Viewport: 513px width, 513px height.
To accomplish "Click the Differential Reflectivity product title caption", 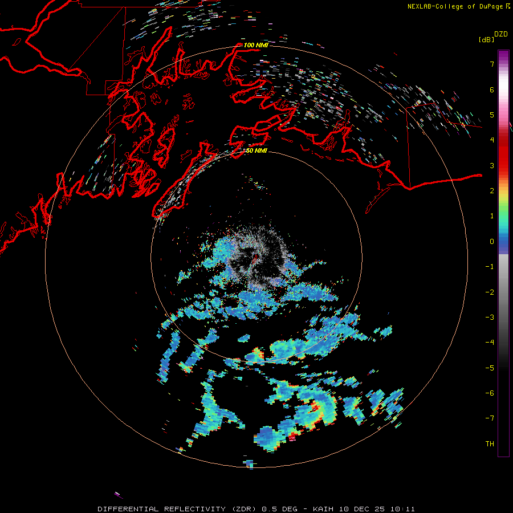I will click(256, 509).
